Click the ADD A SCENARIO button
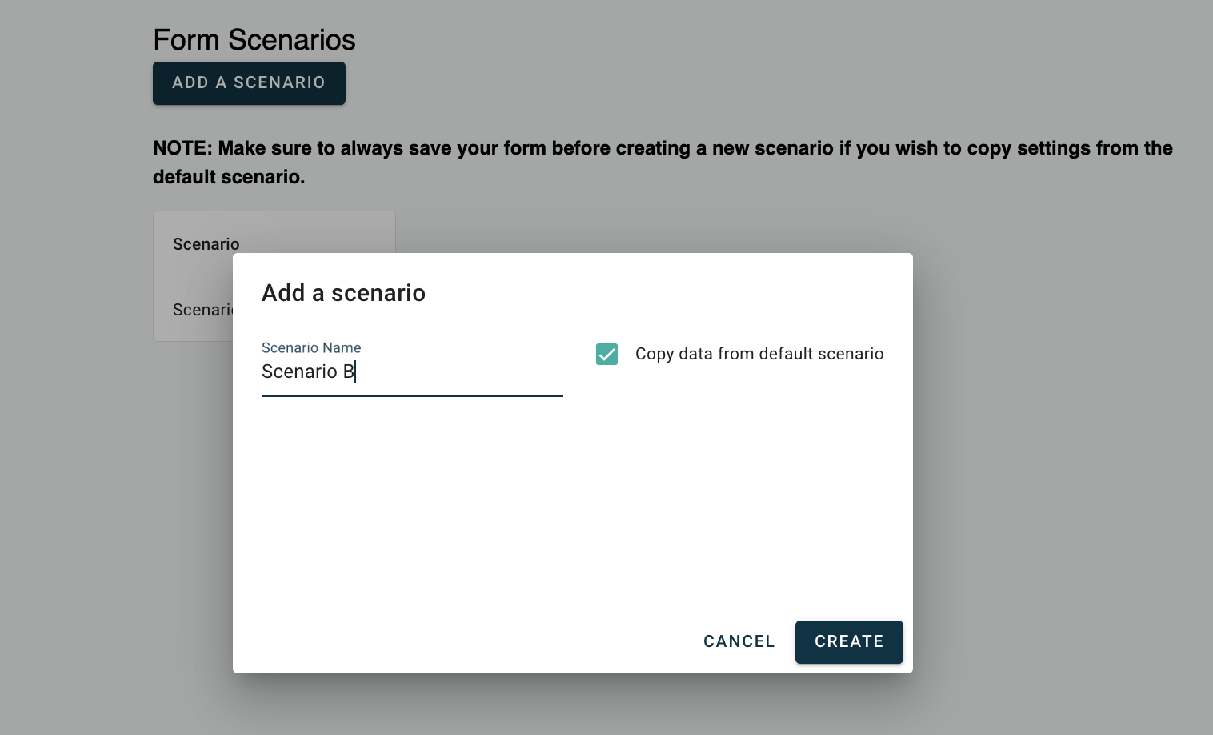Image resolution: width=1213 pixels, height=735 pixels. pyautogui.click(x=249, y=83)
